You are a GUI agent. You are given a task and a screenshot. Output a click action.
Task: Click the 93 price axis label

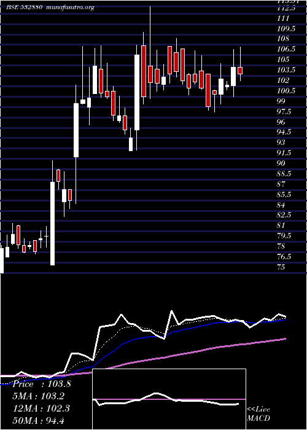pos(281,143)
